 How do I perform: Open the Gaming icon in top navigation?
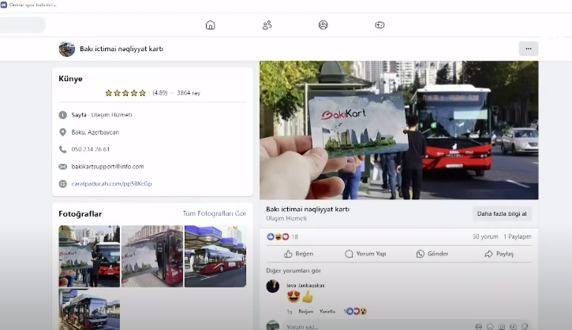379,25
